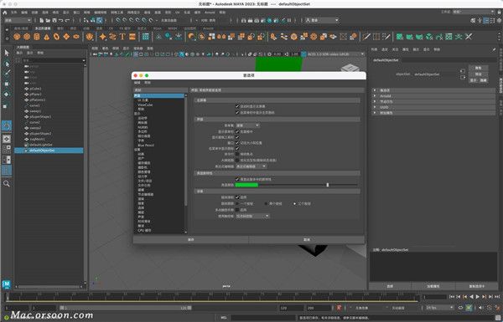Expand the Arnold section in Attribute Editor

434,96
